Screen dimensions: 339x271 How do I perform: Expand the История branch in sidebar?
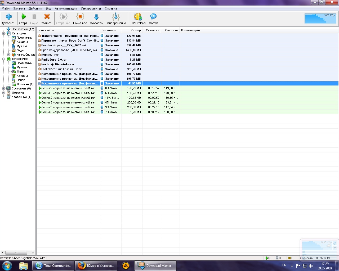pyautogui.click(x=4, y=93)
